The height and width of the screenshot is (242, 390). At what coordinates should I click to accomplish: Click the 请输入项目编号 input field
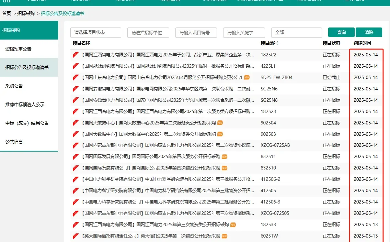[196, 33]
